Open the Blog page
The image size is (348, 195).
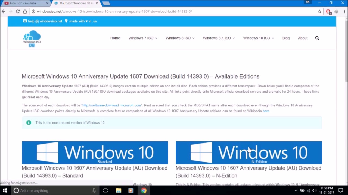point(286,38)
